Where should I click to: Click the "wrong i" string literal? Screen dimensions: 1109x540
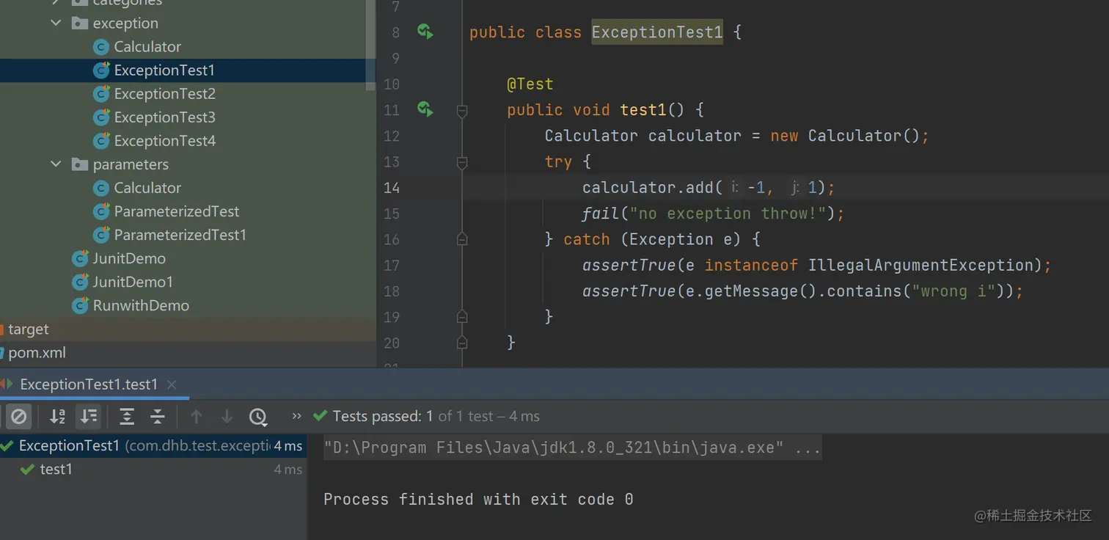[953, 291]
